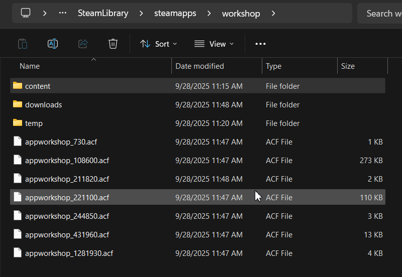Select the appworkshop_730.acf file icon
The width and height of the screenshot is (402, 277).
point(18,142)
